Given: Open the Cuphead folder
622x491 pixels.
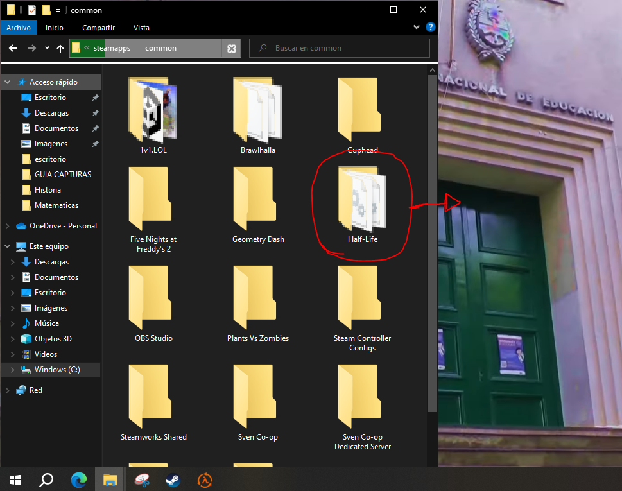Looking at the screenshot, I should click(362, 115).
